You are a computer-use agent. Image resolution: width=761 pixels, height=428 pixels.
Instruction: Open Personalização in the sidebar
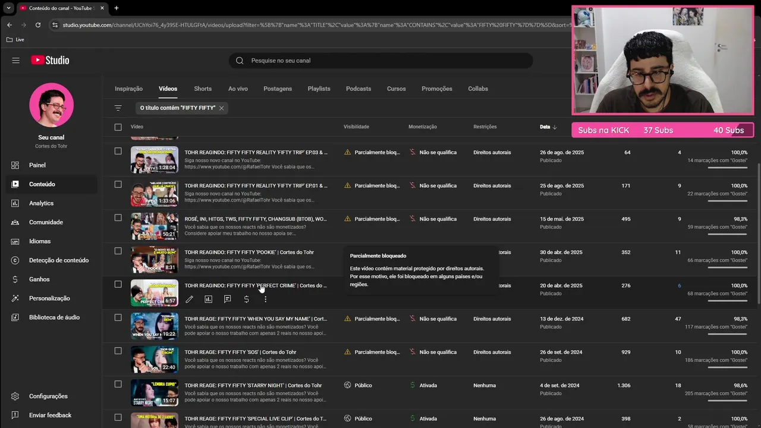(49, 298)
